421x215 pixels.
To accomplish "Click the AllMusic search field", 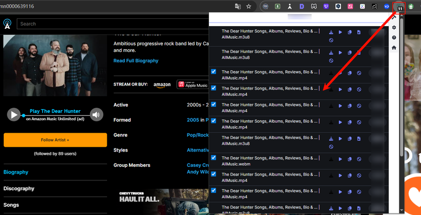I will pos(113,24).
